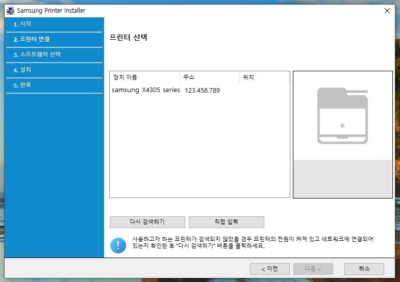Sort by the 주소 column header
400x282 pixels.
(210, 77)
